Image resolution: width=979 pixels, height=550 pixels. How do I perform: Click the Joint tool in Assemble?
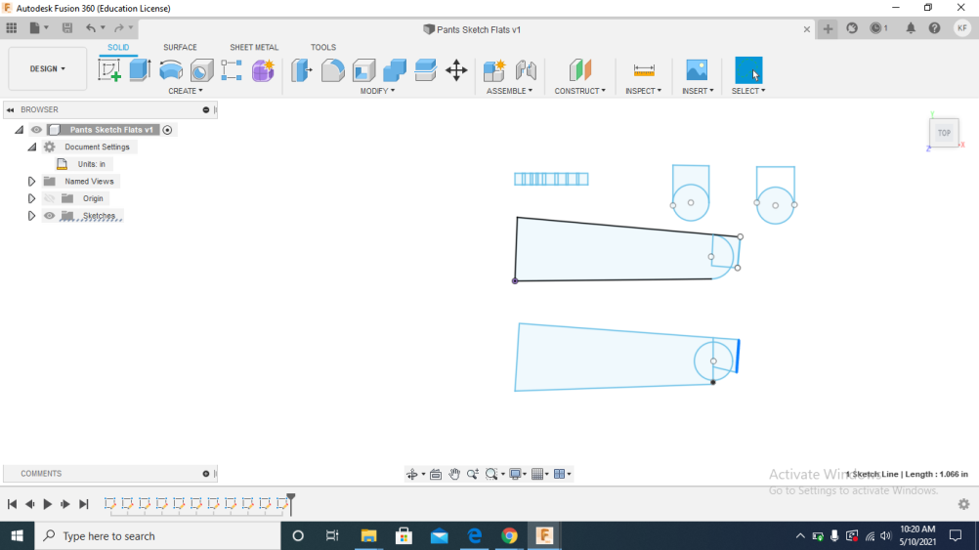pos(526,70)
